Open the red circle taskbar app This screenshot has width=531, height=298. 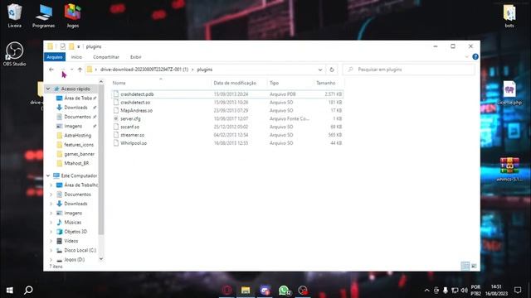coord(227,291)
